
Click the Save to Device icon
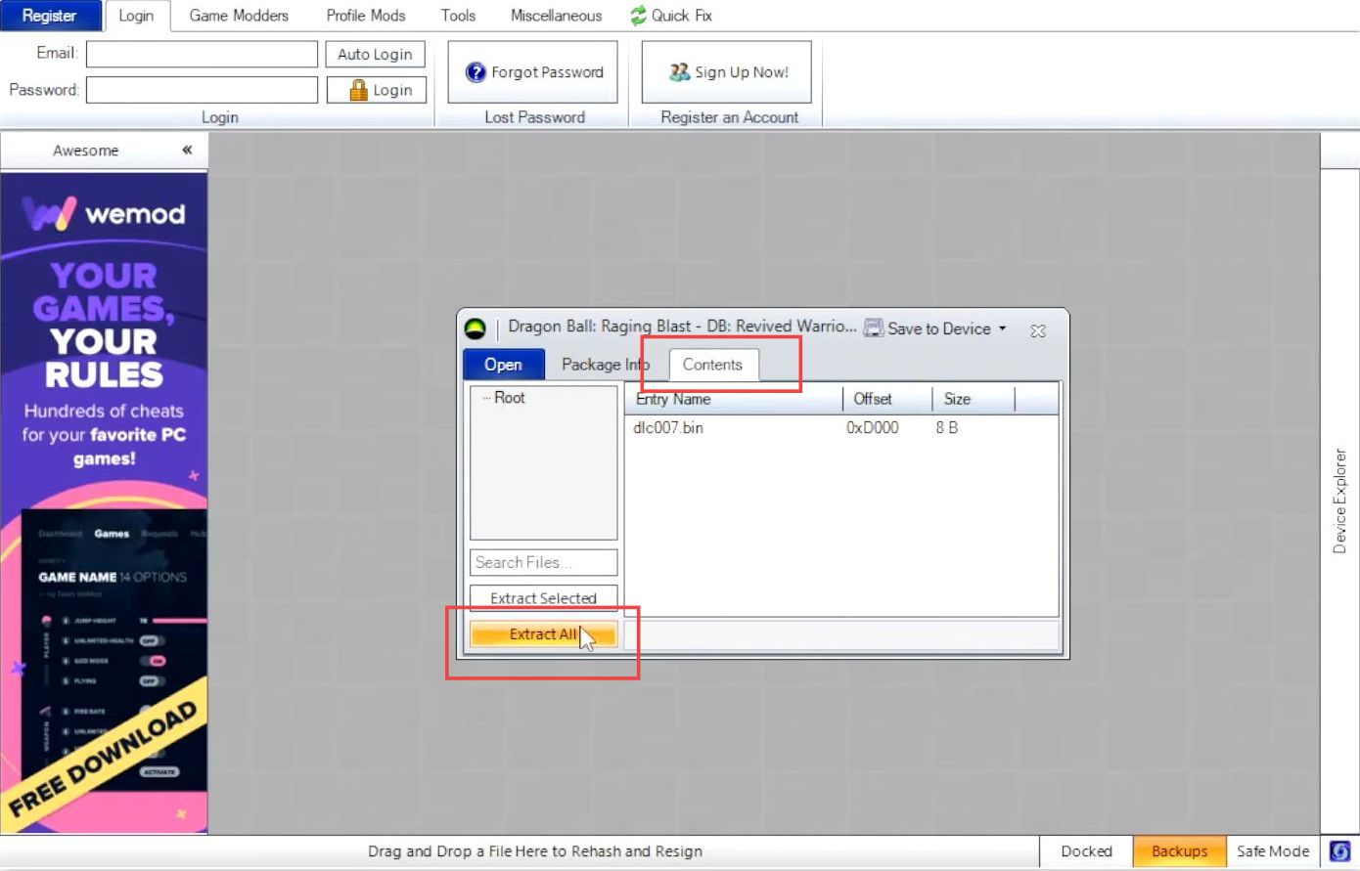point(874,328)
